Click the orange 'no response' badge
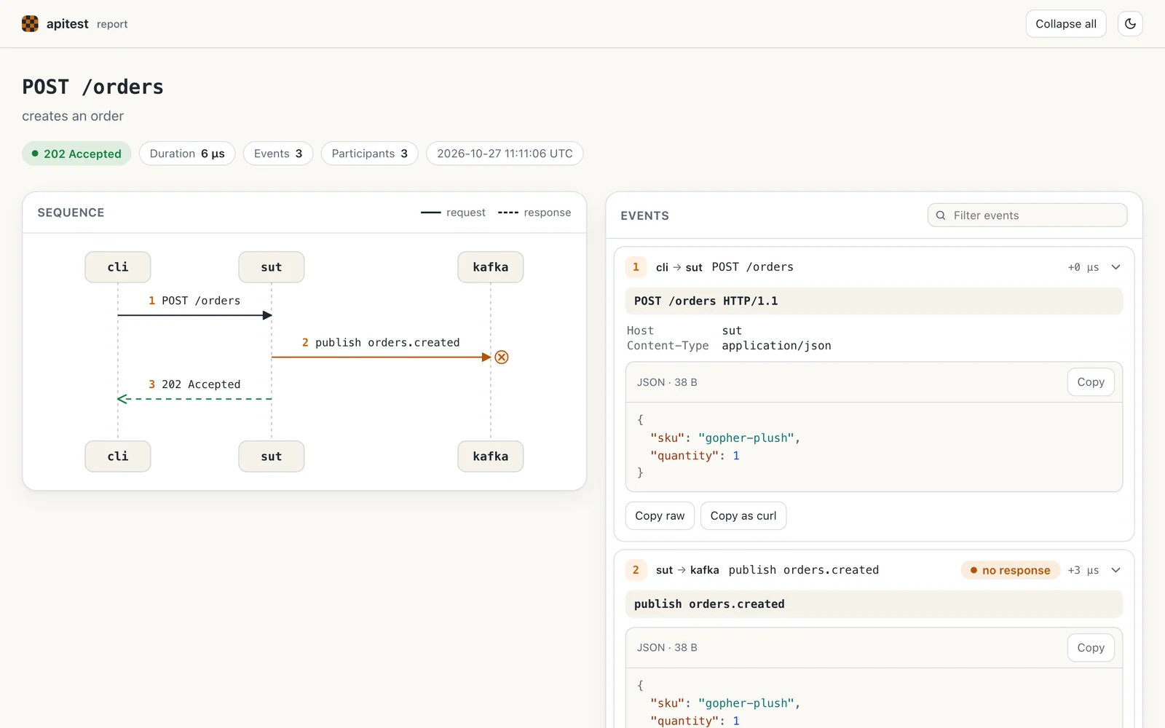 point(1011,570)
